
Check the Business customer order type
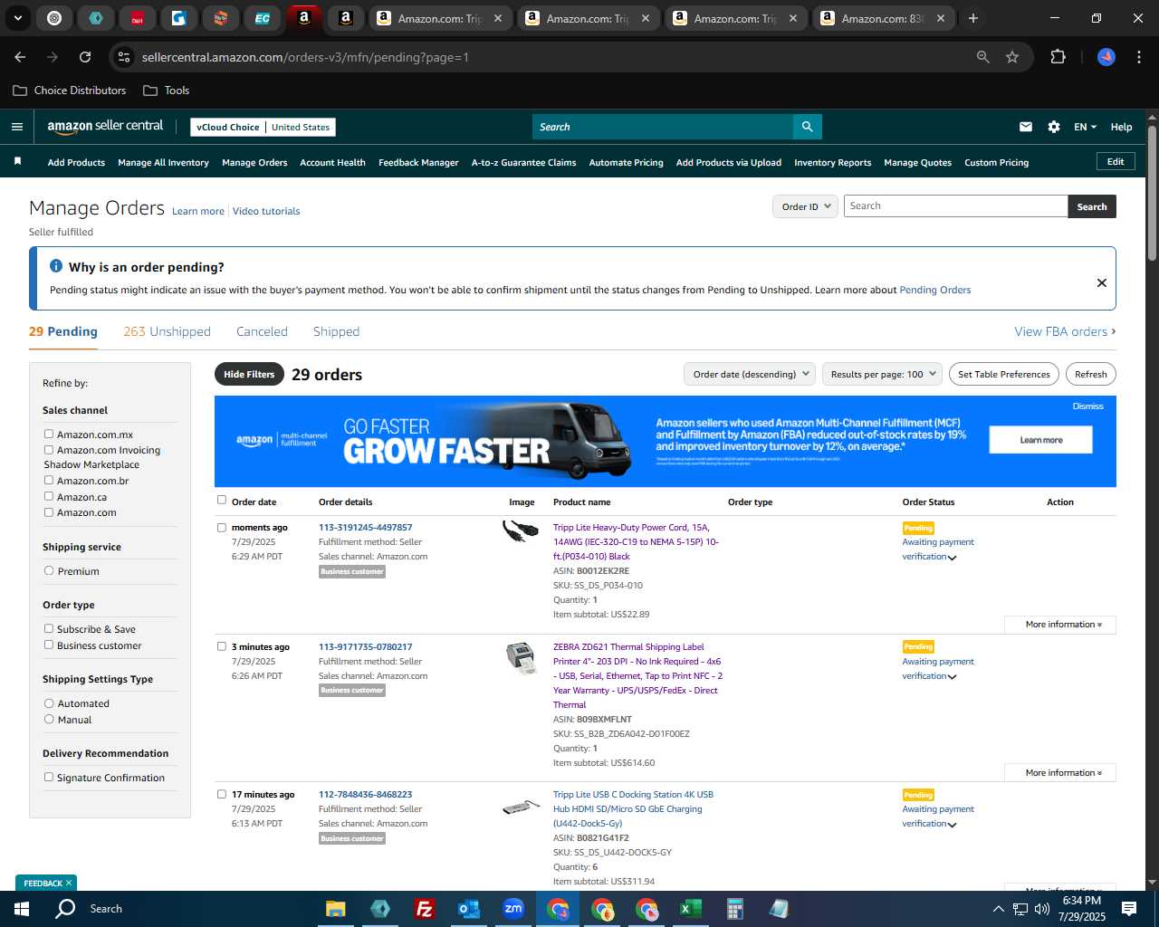(x=49, y=645)
